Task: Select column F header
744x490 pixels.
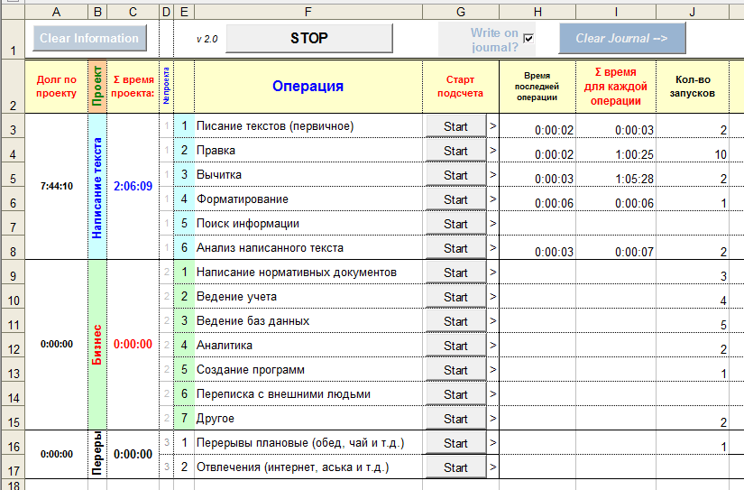Action: click(x=308, y=12)
